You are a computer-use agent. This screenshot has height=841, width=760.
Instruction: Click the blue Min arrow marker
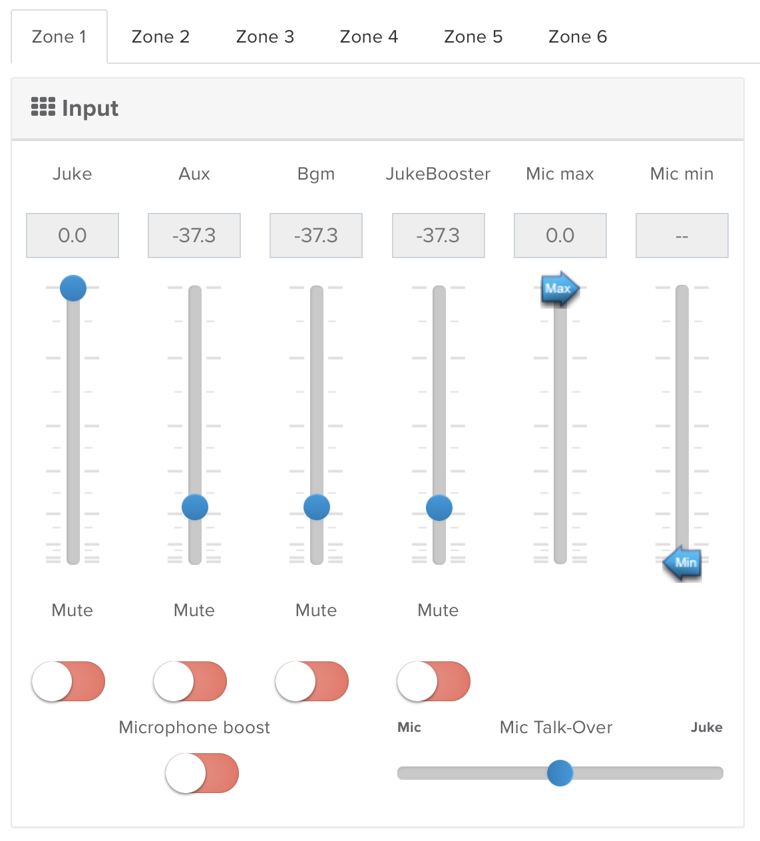coord(683,563)
